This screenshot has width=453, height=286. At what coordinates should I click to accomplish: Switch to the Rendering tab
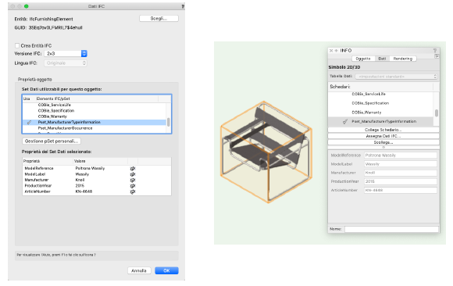click(403, 59)
